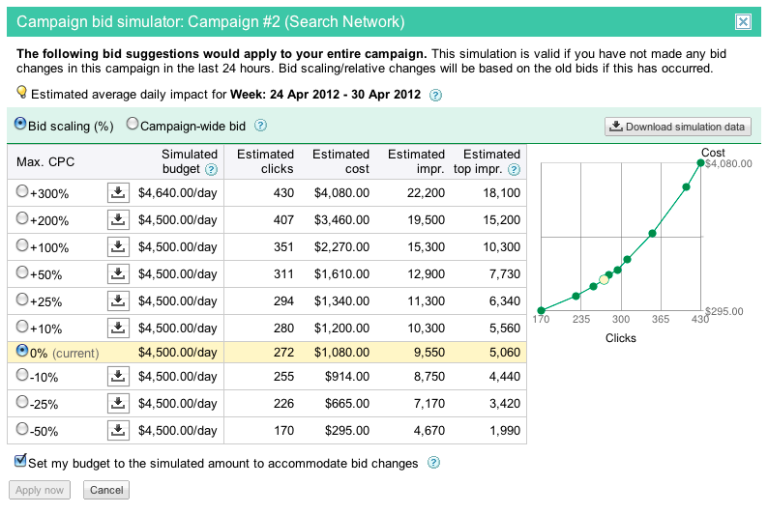
Task: Click download icon in the +300% row
Action: click(x=117, y=193)
